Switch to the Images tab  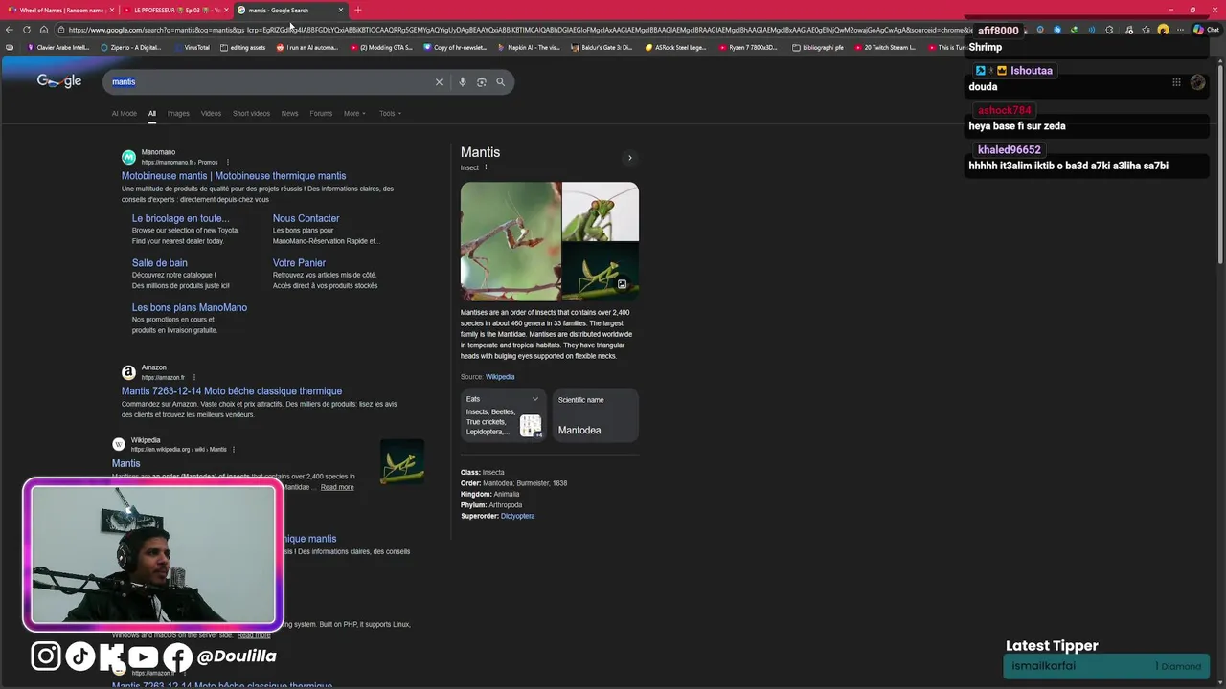pos(178,113)
